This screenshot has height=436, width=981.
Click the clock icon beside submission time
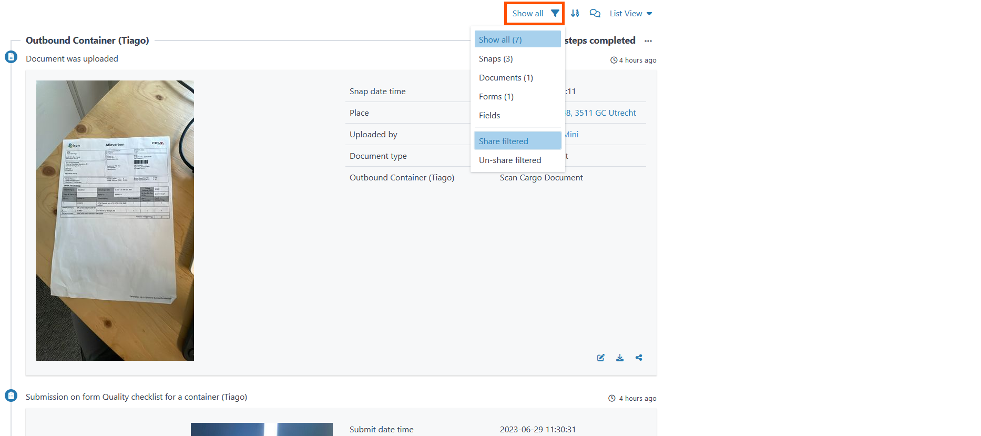612,398
